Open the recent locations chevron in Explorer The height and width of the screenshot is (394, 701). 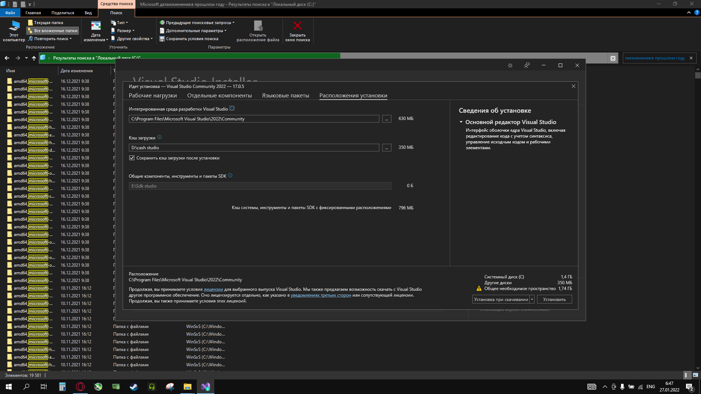pos(26,58)
